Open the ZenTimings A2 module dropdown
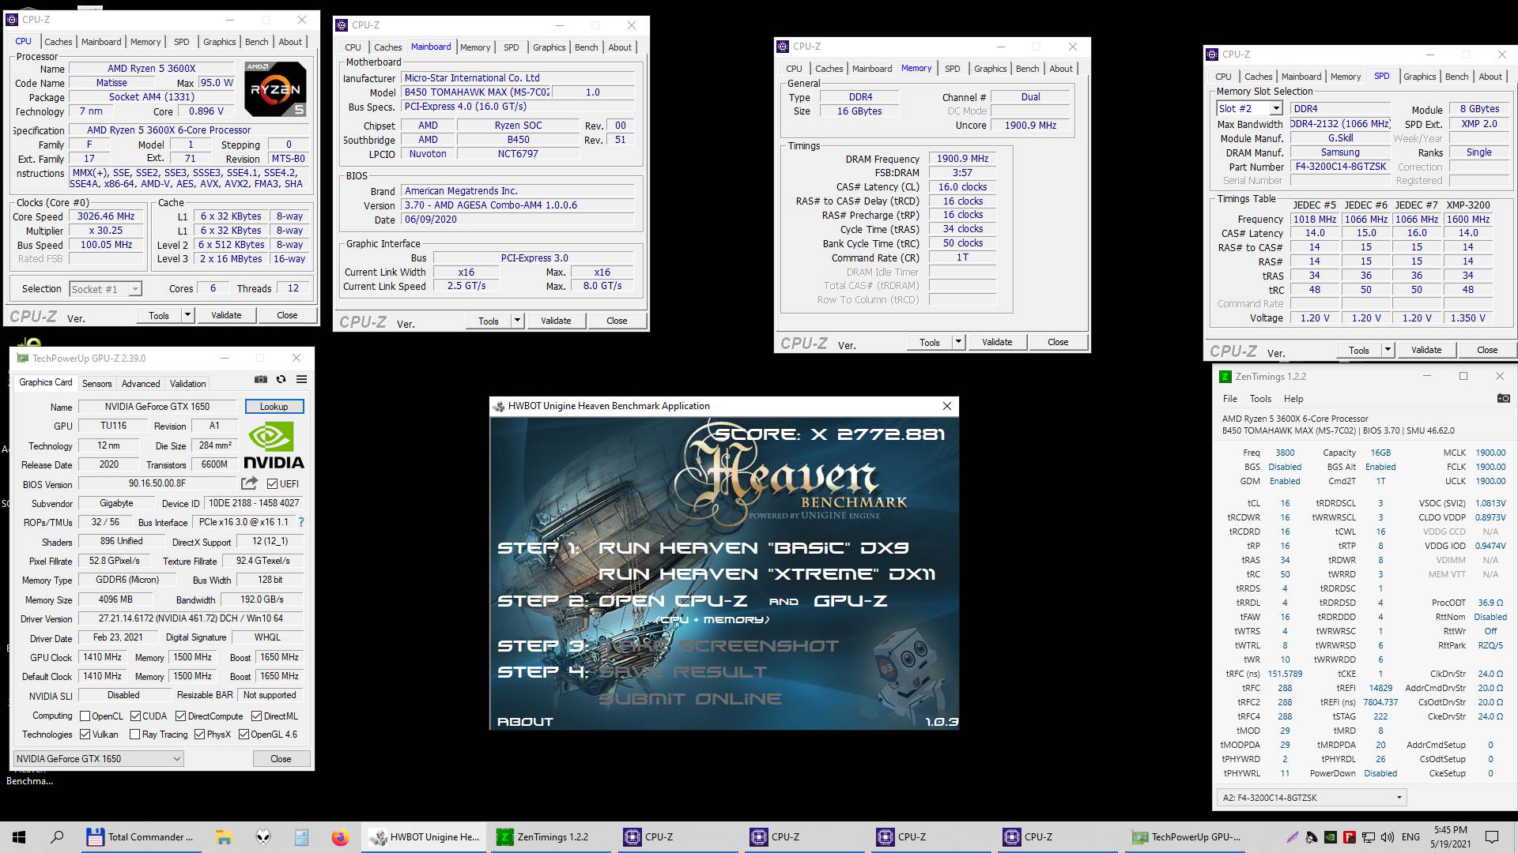The image size is (1518, 853). pyautogui.click(x=1312, y=798)
